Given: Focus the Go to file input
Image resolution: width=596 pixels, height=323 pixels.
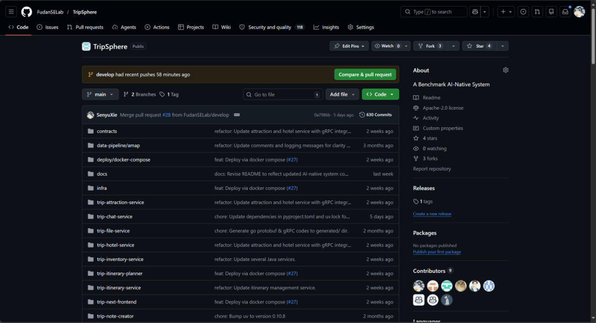Looking at the screenshot, I should pos(283,94).
